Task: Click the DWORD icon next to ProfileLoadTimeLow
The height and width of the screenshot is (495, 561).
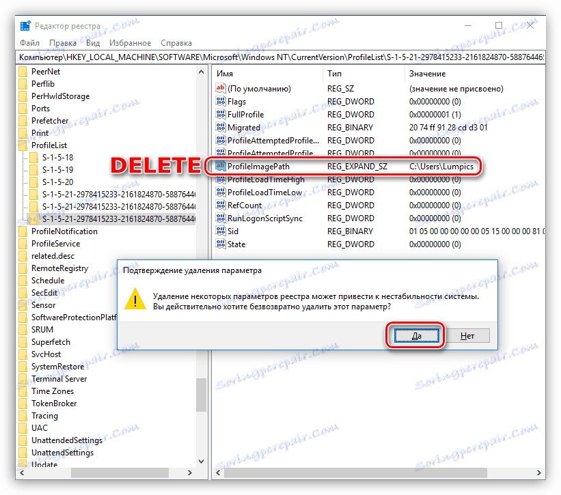Action: point(221,192)
